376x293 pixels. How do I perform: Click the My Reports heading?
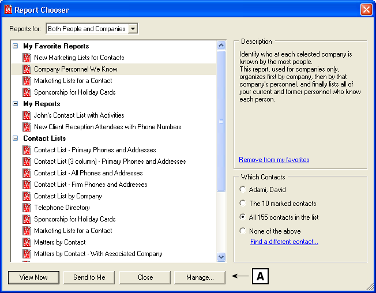42,104
